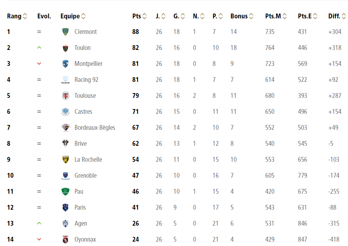Open the Grenoble team link
Viewport: 348px width, 246px height.
(x=85, y=175)
